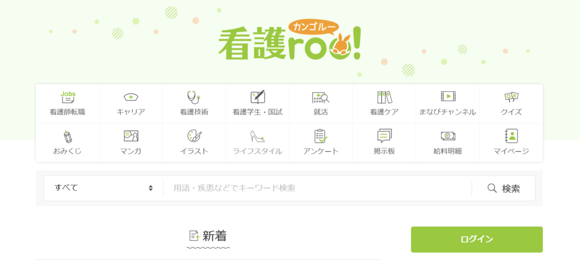Screen dimensions: 580x260
Task: Click the green ログイン button
Action: click(x=477, y=239)
